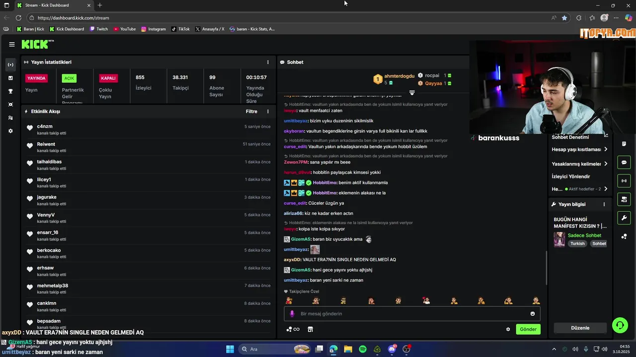Show hidden system tray icons

[x=554, y=349]
